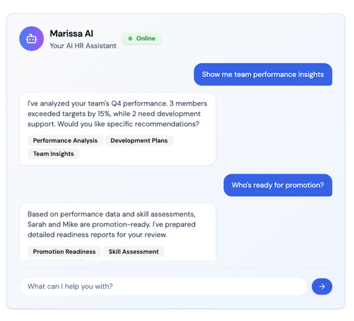Viewport: 354px width, 321px height.
Task: Click the word 'Online' in the status badge
Action: [145, 39]
